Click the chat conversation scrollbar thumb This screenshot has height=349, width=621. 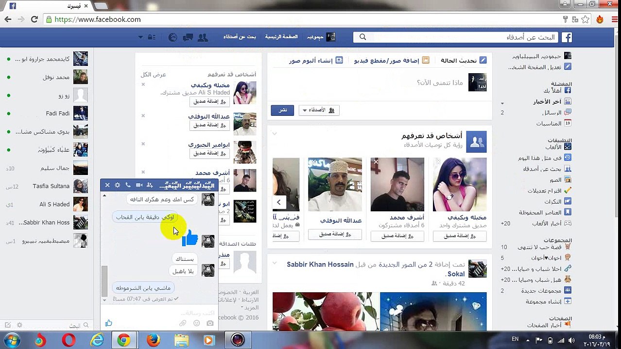point(104,281)
